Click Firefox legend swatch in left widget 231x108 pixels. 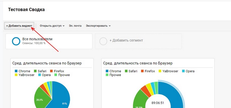click(51, 71)
